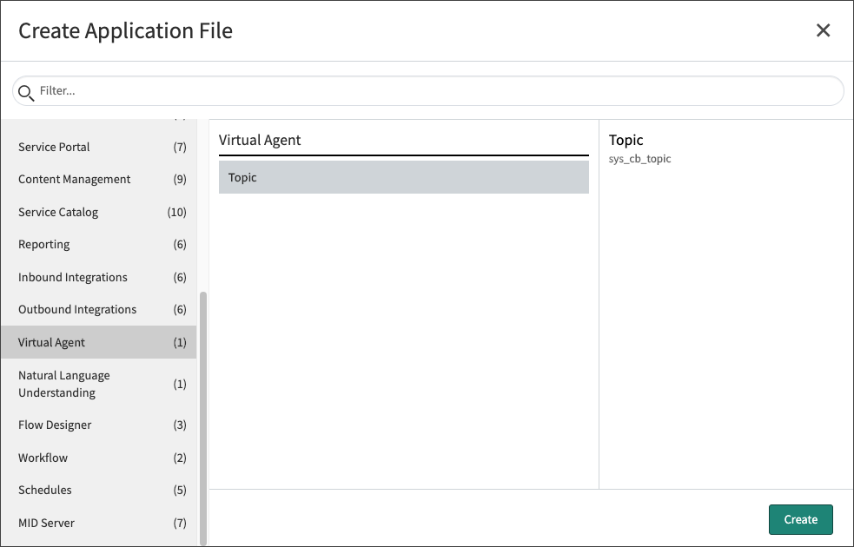854x547 pixels.
Task: Select the Inbound Integrations category
Action: coord(72,277)
